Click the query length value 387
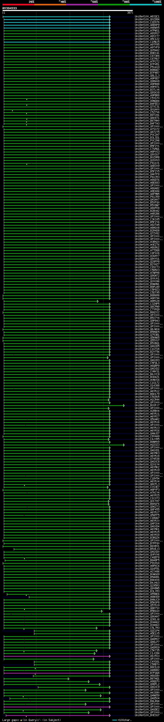This screenshot has width=164, height=722. click(x=129, y=13)
